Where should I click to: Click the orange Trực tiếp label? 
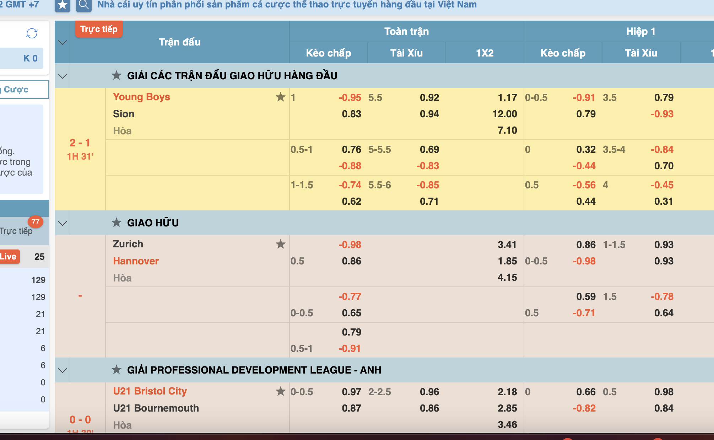pos(99,29)
